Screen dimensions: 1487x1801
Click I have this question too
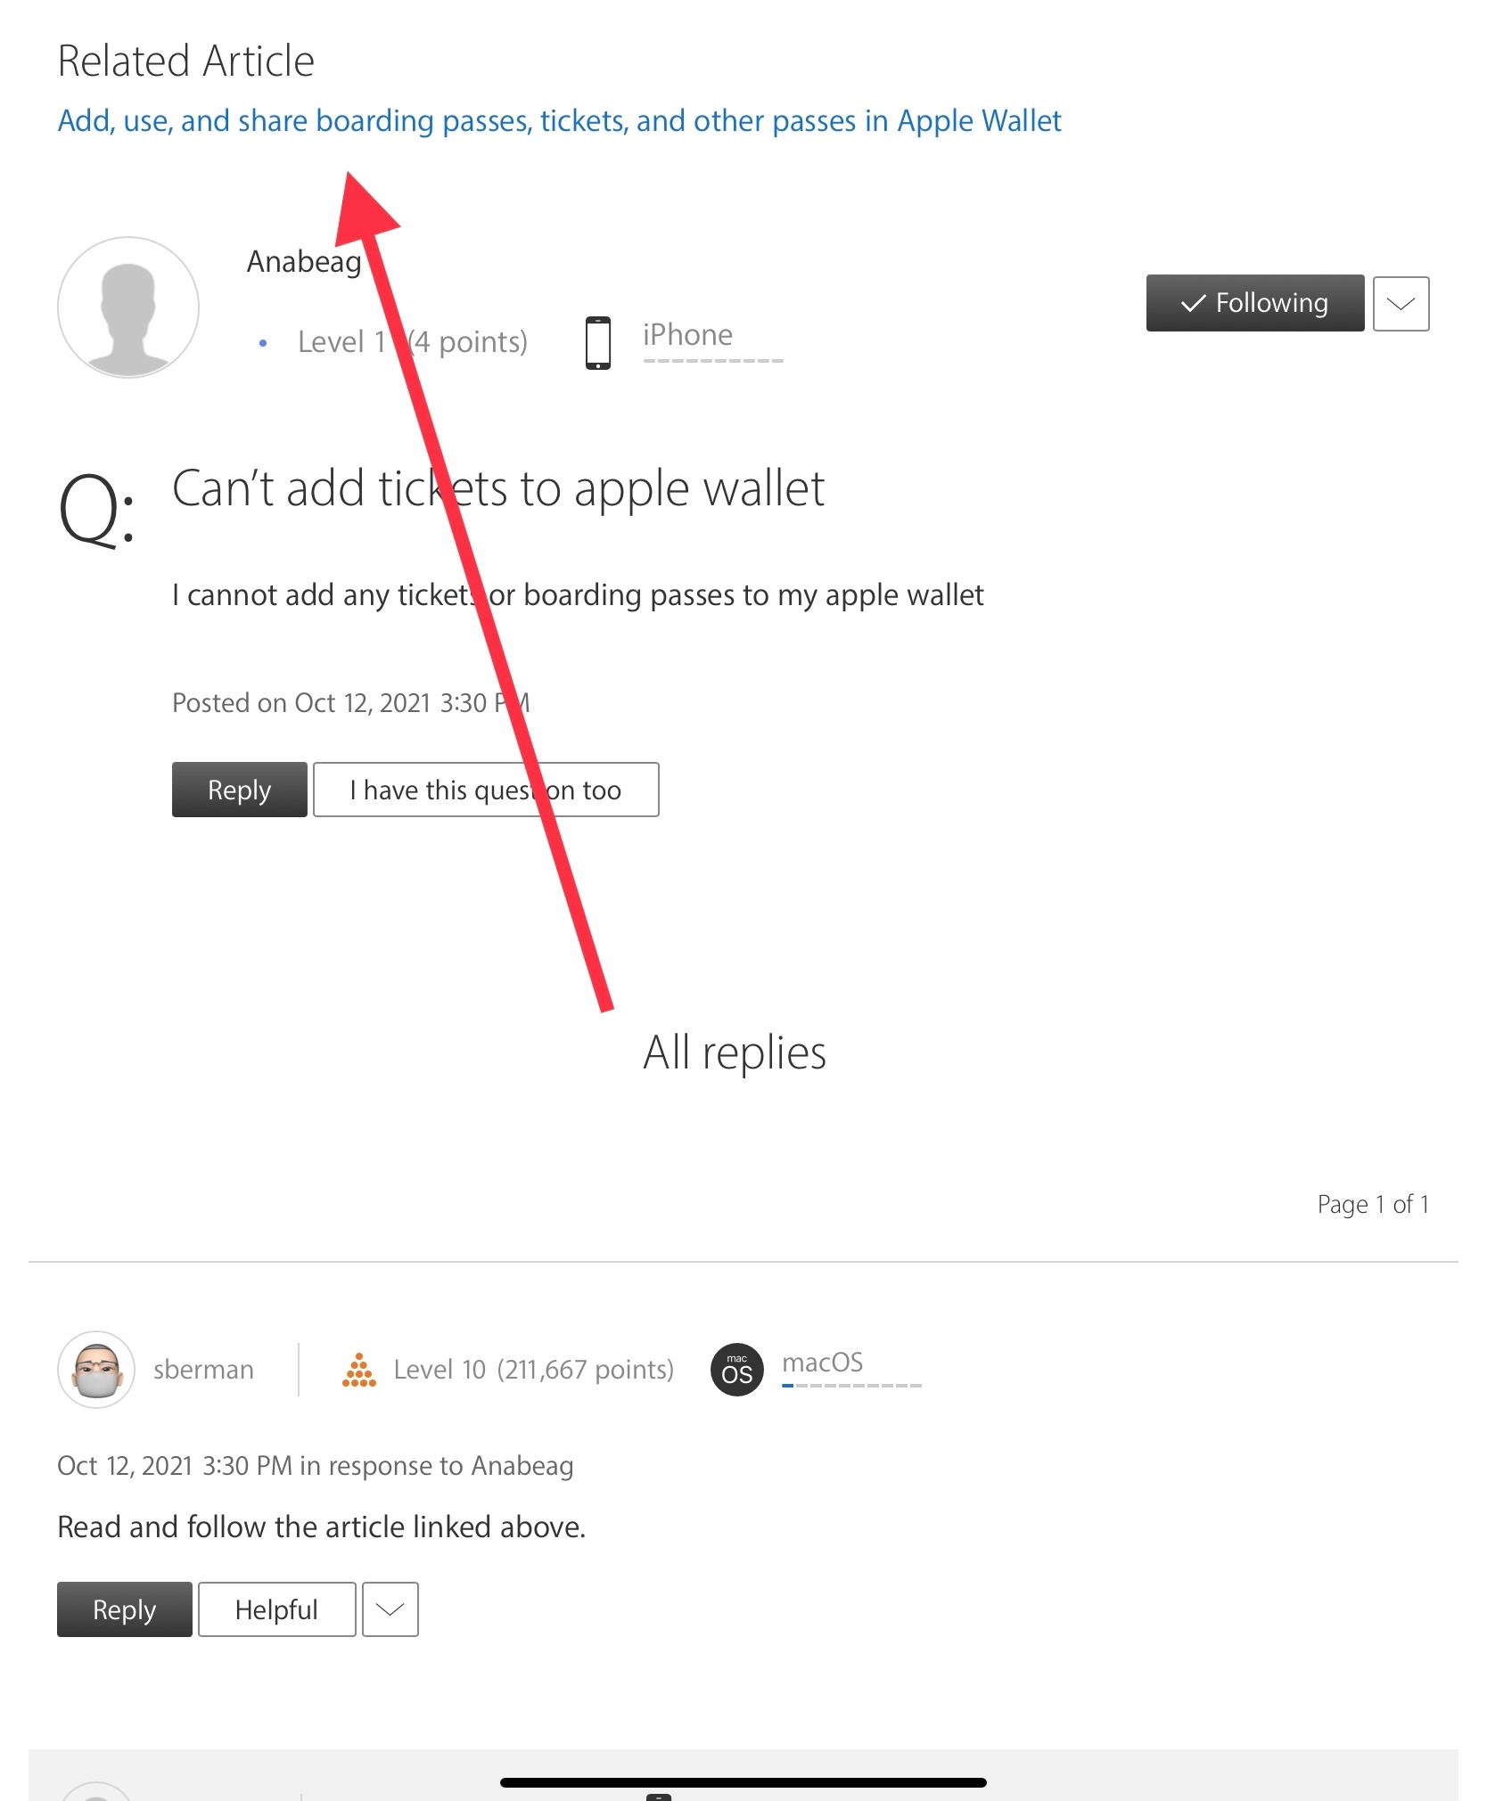[x=486, y=790]
